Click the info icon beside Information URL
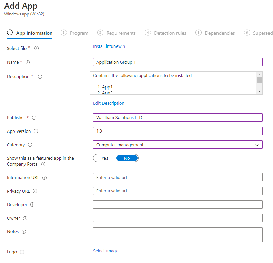273x263 pixels. click(44, 178)
